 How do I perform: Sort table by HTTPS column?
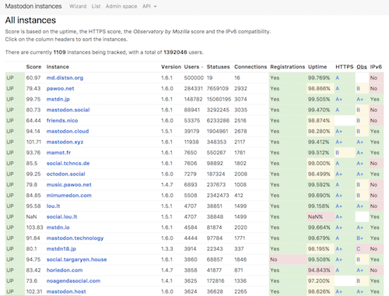[344, 67]
